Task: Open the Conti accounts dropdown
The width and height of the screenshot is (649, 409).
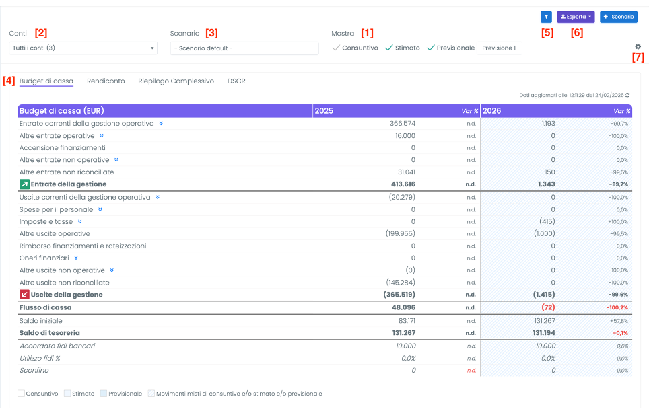Action: click(x=83, y=48)
